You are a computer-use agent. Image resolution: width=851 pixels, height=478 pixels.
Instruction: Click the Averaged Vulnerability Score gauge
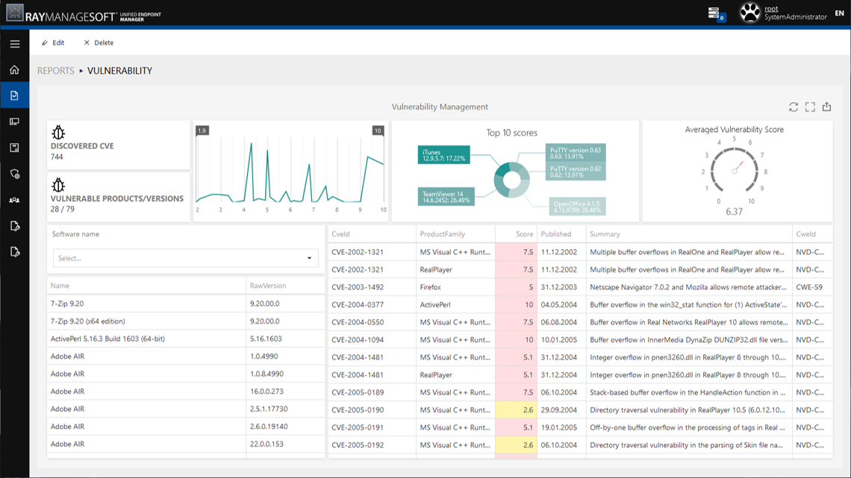click(x=734, y=169)
